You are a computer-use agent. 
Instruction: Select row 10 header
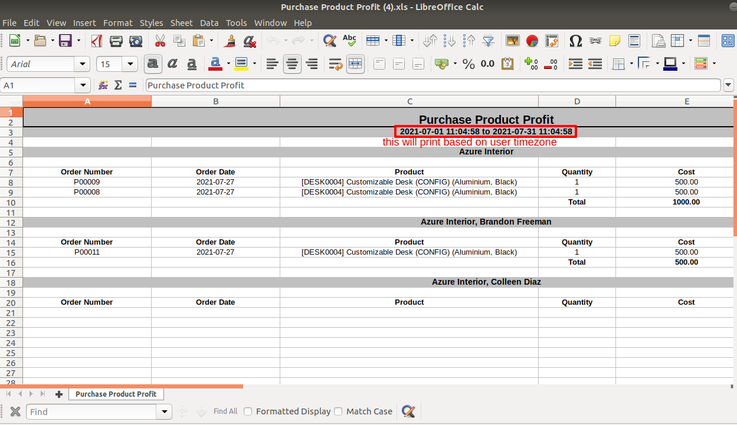11,202
